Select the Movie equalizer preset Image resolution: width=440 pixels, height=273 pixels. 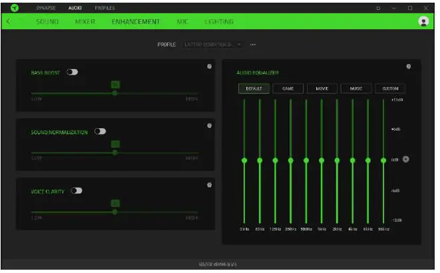point(322,88)
